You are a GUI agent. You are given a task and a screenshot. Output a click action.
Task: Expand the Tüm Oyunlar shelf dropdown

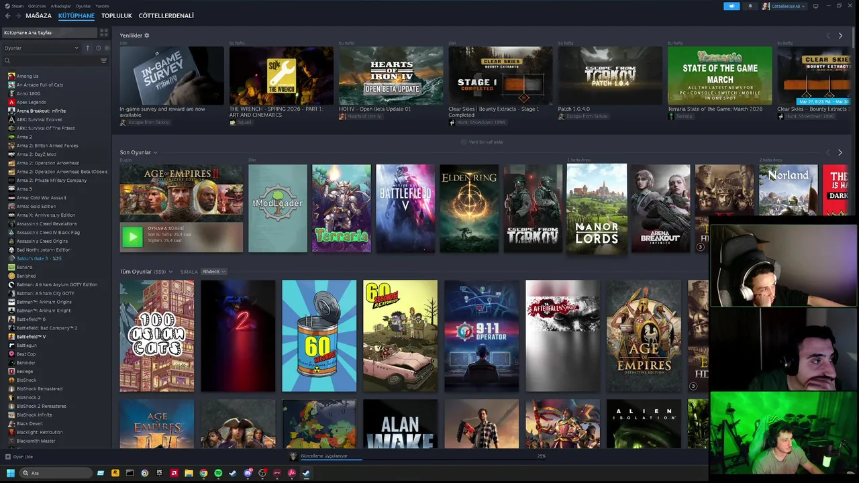[170, 272]
